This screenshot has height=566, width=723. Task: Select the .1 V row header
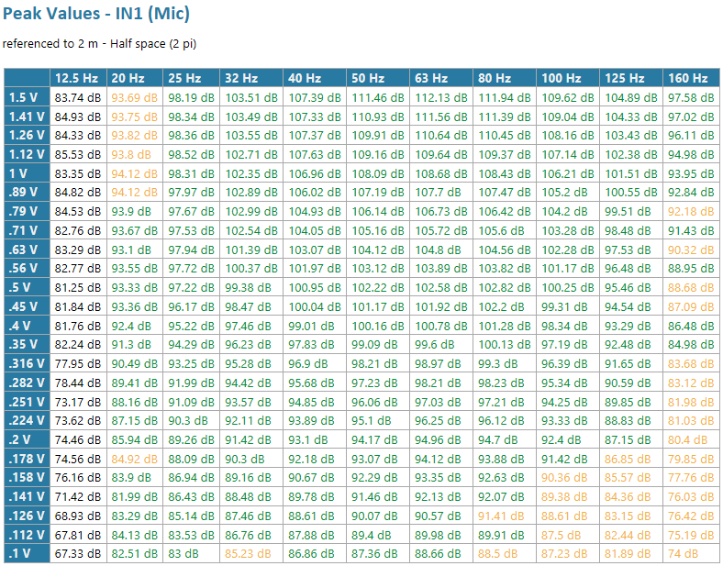[27, 553]
